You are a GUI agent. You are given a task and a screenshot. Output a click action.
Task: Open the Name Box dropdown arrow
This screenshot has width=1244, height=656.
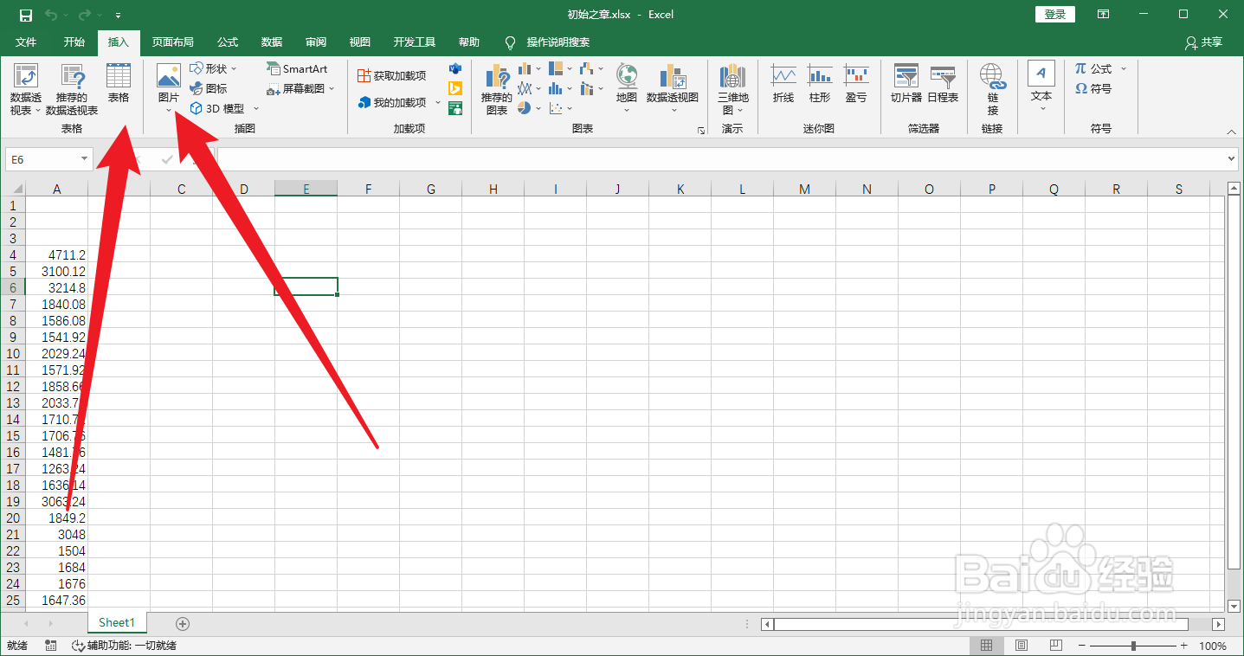click(84, 159)
